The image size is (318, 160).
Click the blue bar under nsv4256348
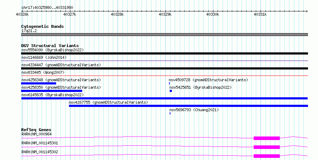pyautogui.click(x=39, y=83)
